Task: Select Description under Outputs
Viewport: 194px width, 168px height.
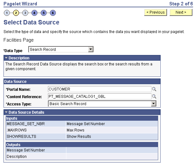Action: [17, 157]
